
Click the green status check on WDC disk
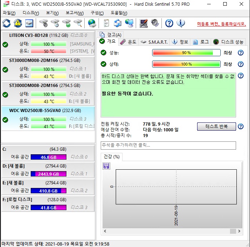click(x=5, y=120)
